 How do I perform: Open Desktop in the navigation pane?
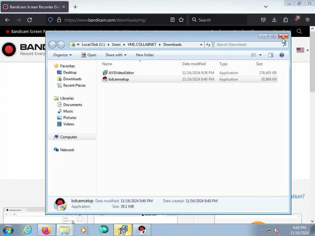pos(70,73)
